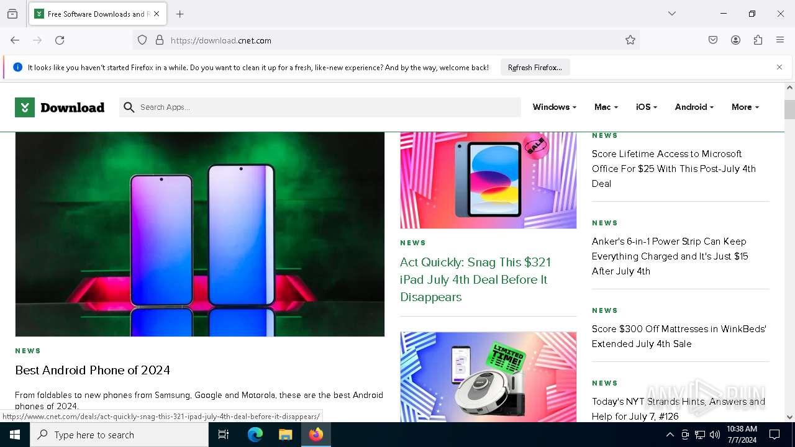Open Windows notification center
795x447 pixels.
[x=775, y=435]
